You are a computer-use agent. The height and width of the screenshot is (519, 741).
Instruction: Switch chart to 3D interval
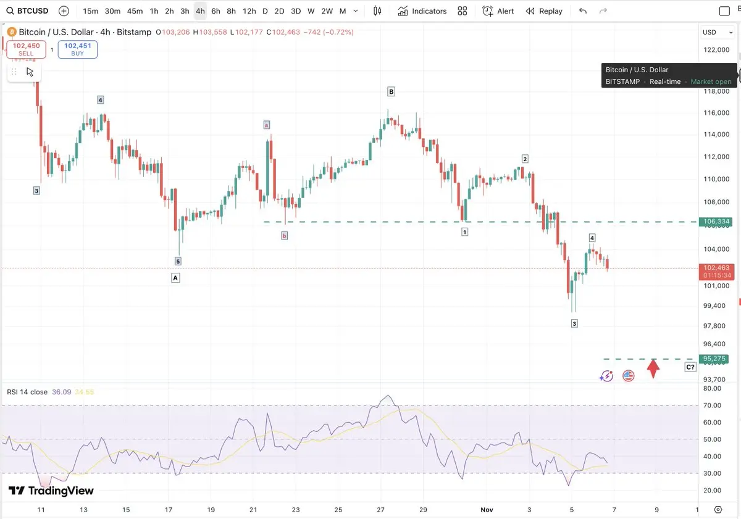[x=296, y=11]
